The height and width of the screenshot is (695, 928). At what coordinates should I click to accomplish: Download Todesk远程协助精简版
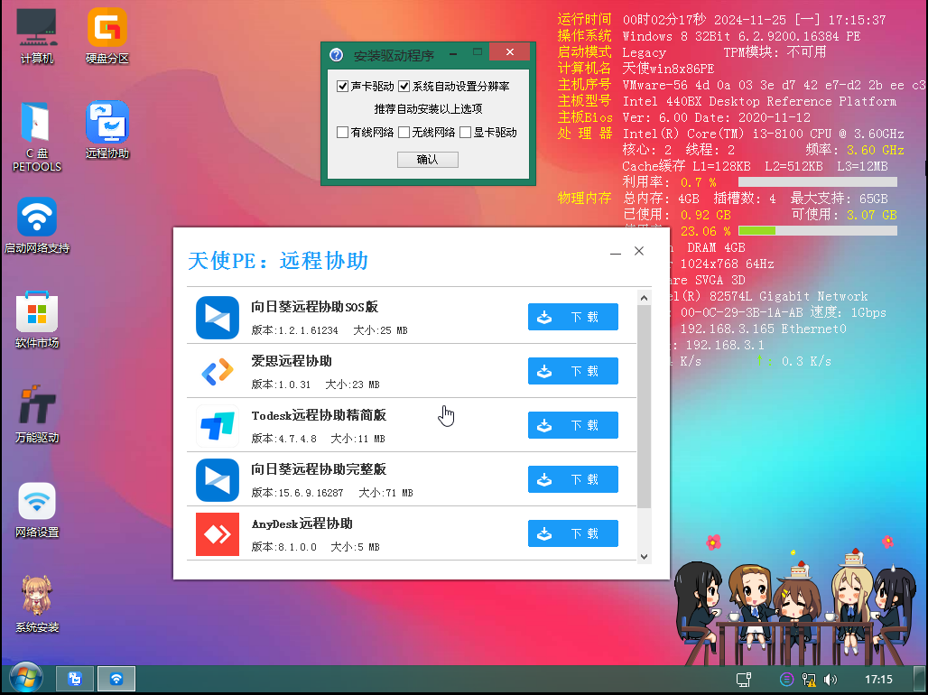(x=573, y=425)
